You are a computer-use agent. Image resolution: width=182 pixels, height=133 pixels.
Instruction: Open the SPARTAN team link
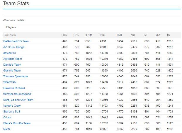click(x=10, y=82)
